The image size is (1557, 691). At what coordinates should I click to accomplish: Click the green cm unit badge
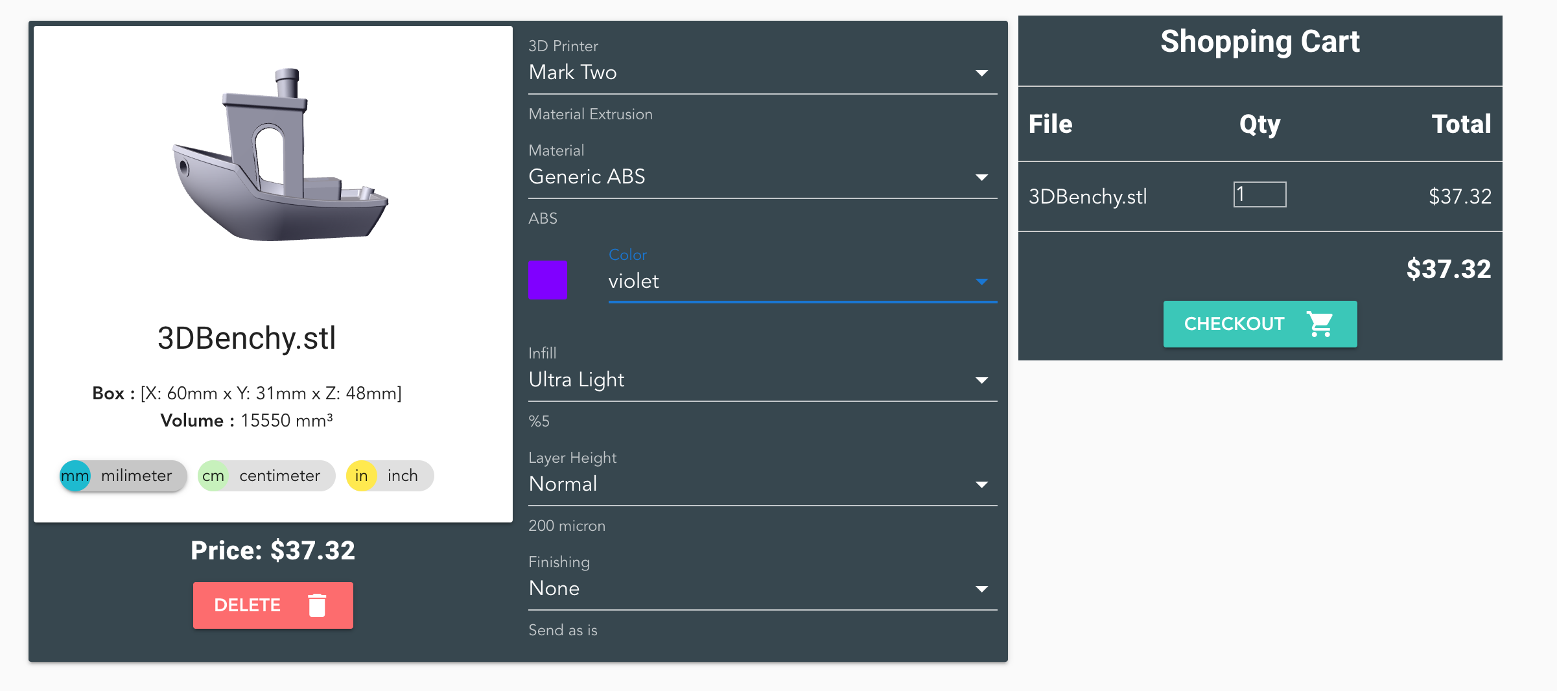point(213,476)
